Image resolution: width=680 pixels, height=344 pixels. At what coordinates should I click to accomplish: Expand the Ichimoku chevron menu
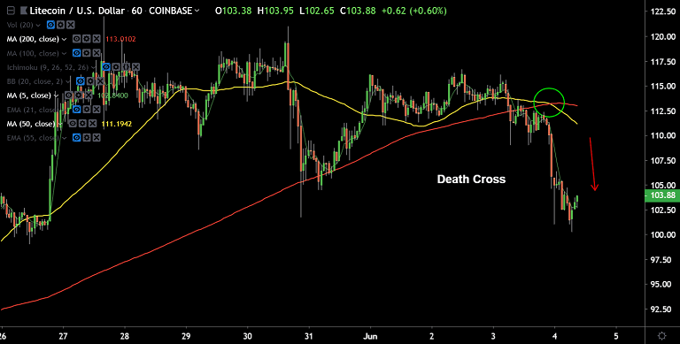point(93,67)
